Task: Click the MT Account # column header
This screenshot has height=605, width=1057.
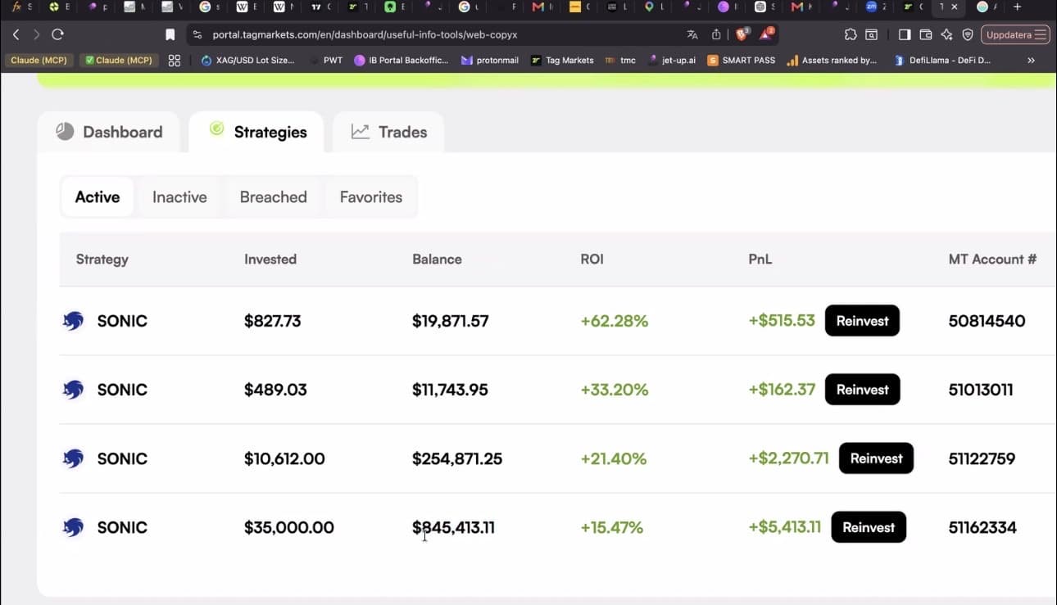Action: click(x=992, y=259)
